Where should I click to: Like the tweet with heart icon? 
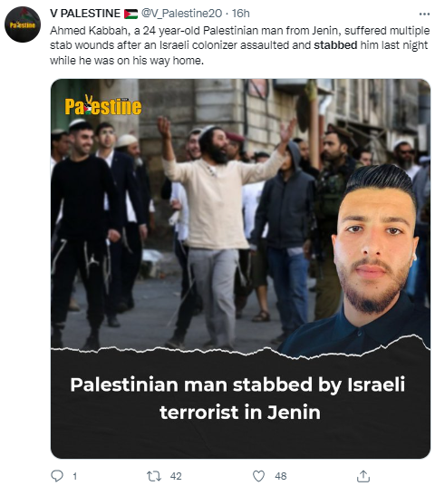click(258, 476)
